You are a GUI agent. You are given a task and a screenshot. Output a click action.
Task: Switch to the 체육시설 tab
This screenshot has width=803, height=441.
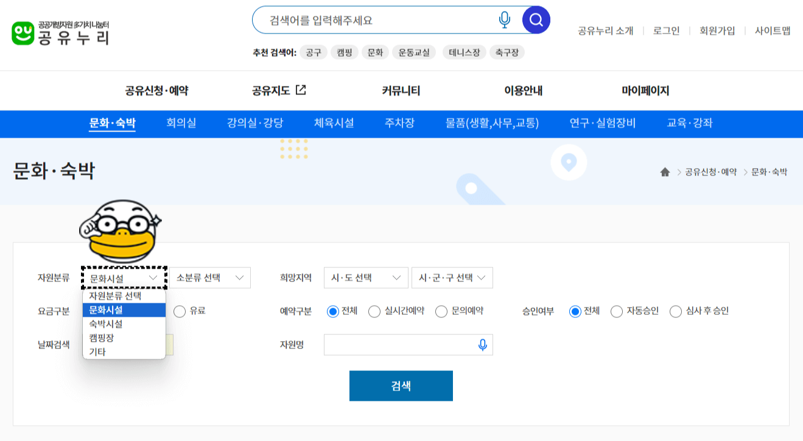coord(332,124)
